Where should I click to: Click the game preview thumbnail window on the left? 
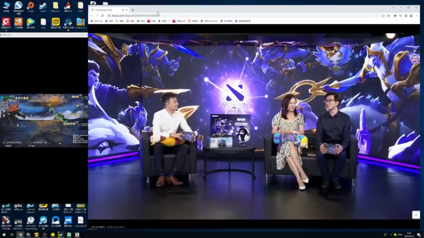tap(44, 121)
